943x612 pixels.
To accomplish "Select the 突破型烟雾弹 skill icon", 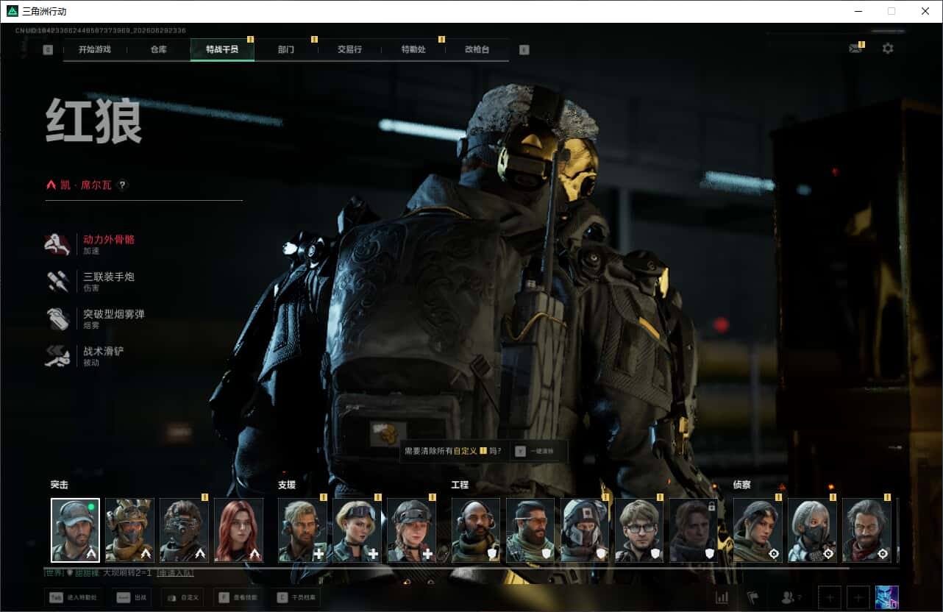I will coord(57,319).
